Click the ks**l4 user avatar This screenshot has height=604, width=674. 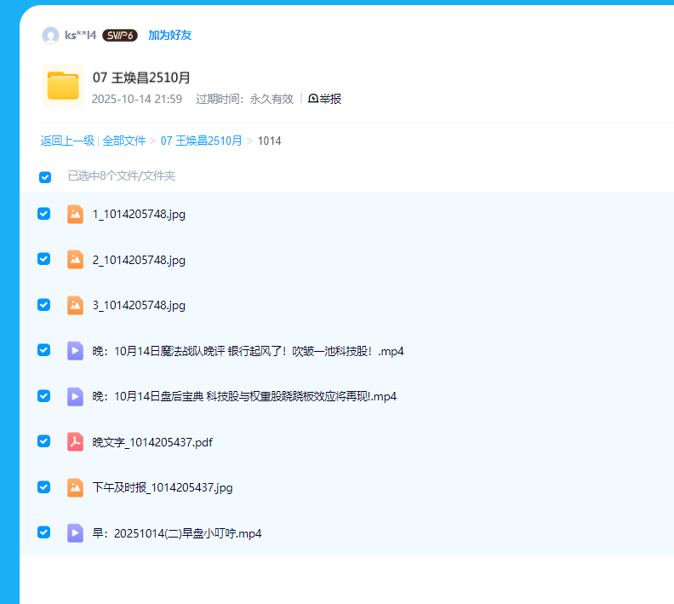[50, 35]
